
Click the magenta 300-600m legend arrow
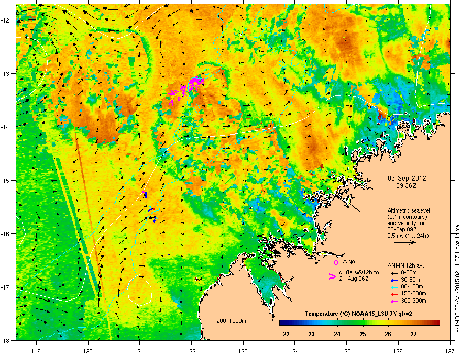(x=393, y=301)
